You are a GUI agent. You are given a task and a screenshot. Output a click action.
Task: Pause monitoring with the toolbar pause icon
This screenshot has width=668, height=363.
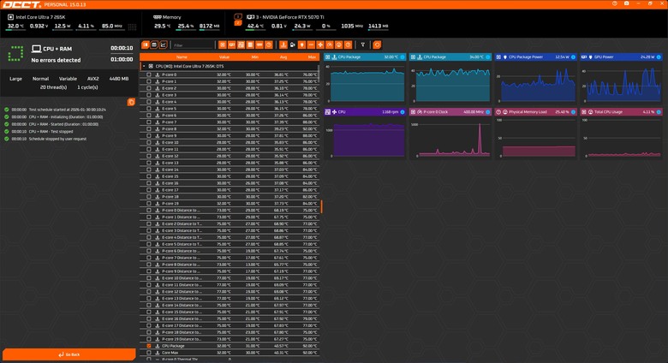pyautogui.click(x=146, y=45)
